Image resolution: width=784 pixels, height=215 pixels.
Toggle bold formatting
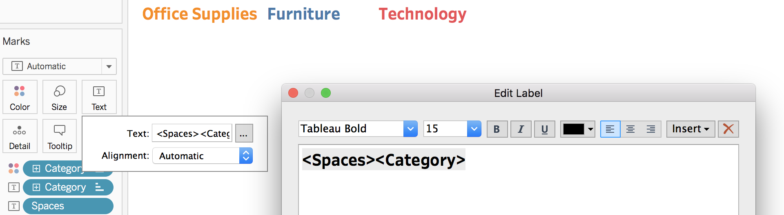click(497, 129)
